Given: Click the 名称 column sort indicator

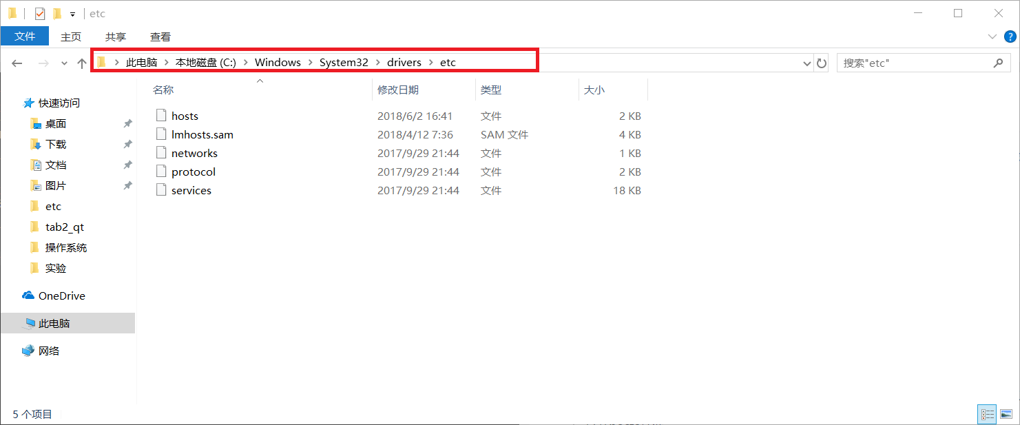Looking at the screenshot, I should point(260,81).
